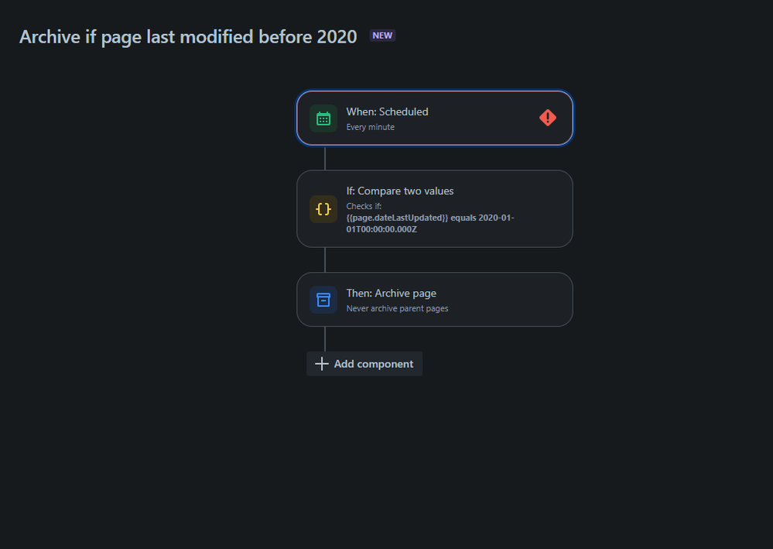This screenshot has height=549, width=773.
Task: Open the If: Compare two values heading
Action: pyautogui.click(x=400, y=191)
